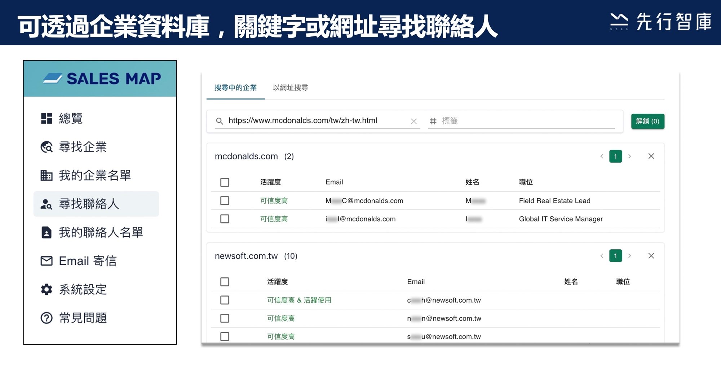Clear the URL search with the X icon
Screen dimensions: 721x390
tap(414, 122)
